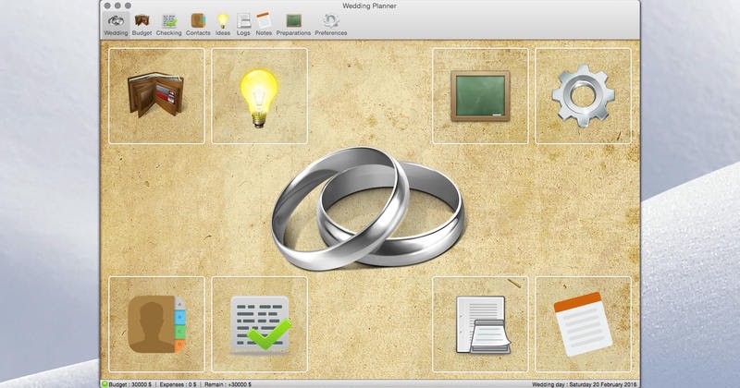Image resolution: width=740 pixels, height=388 pixels.
Task: Click the large checklist checking tile
Action: 260,324
